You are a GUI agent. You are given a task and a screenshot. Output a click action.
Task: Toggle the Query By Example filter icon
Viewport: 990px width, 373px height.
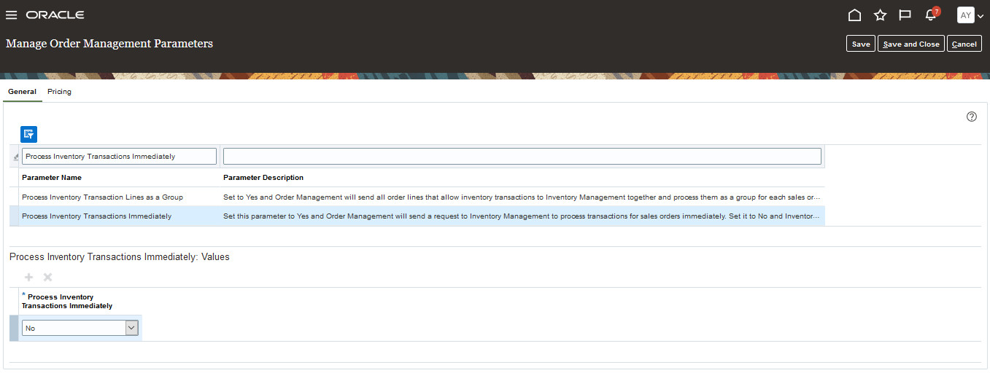click(28, 134)
